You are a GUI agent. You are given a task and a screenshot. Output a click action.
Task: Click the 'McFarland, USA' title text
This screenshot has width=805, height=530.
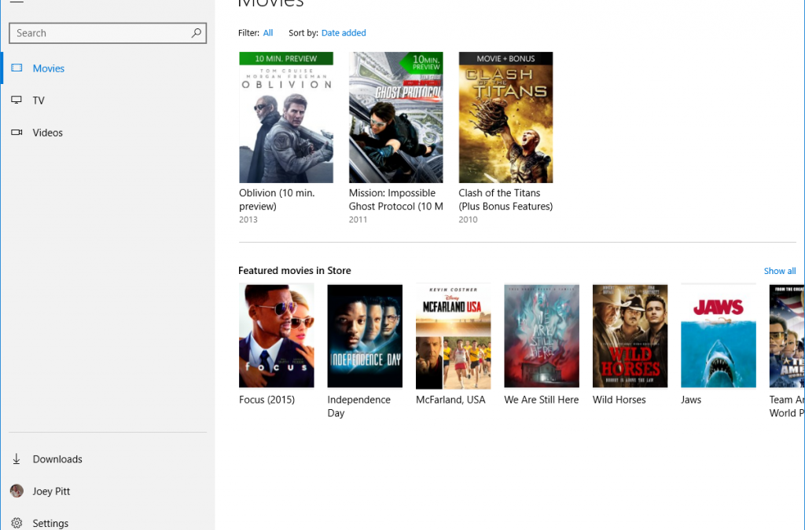[450, 400]
